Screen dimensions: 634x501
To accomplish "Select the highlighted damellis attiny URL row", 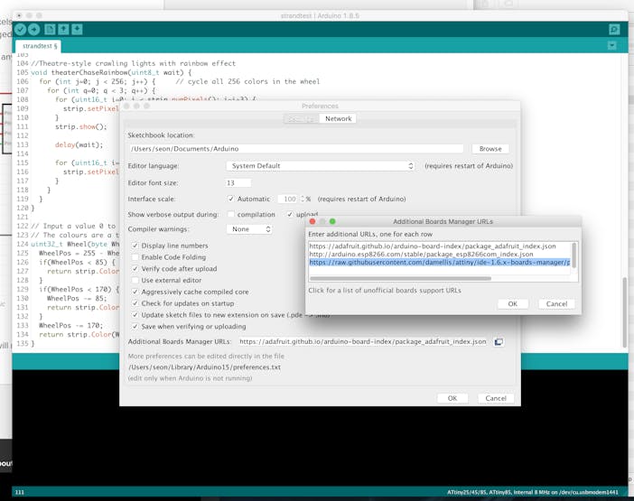I will (440, 262).
